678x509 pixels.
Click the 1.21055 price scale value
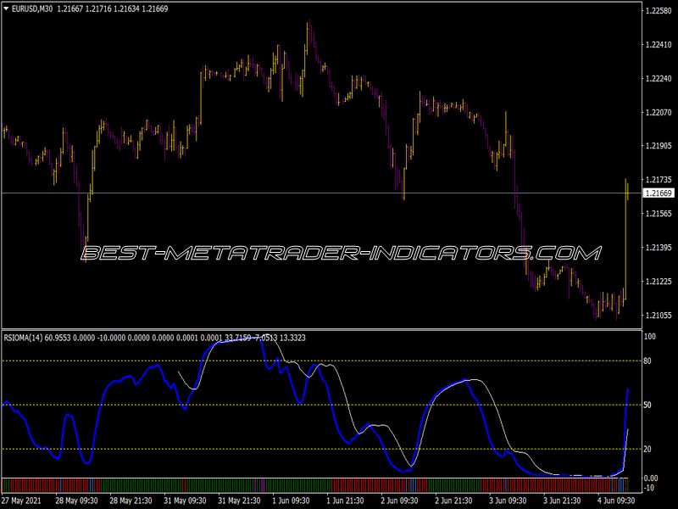pos(659,316)
